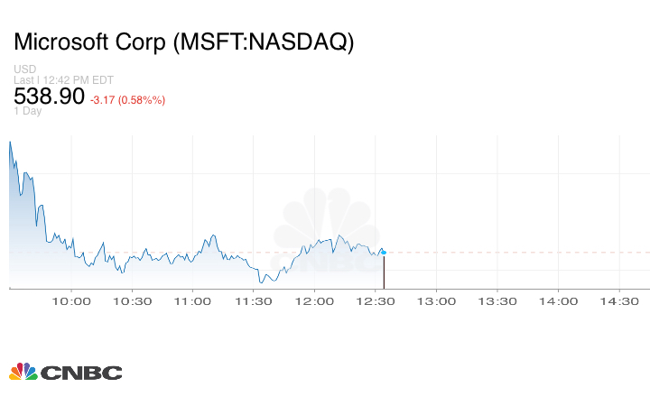Click the 10:00 time axis label

[72, 301]
